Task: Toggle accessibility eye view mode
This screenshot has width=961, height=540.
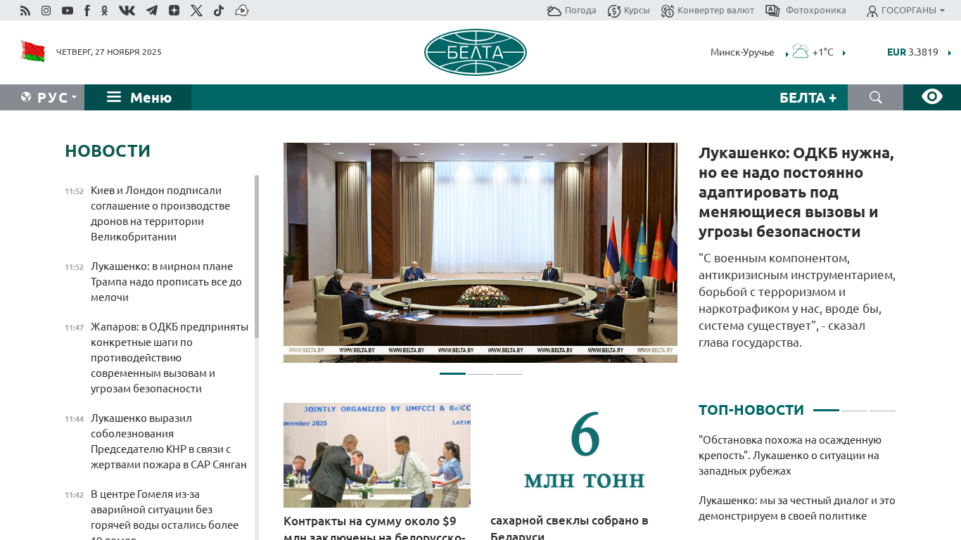Action: tap(932, 98)
